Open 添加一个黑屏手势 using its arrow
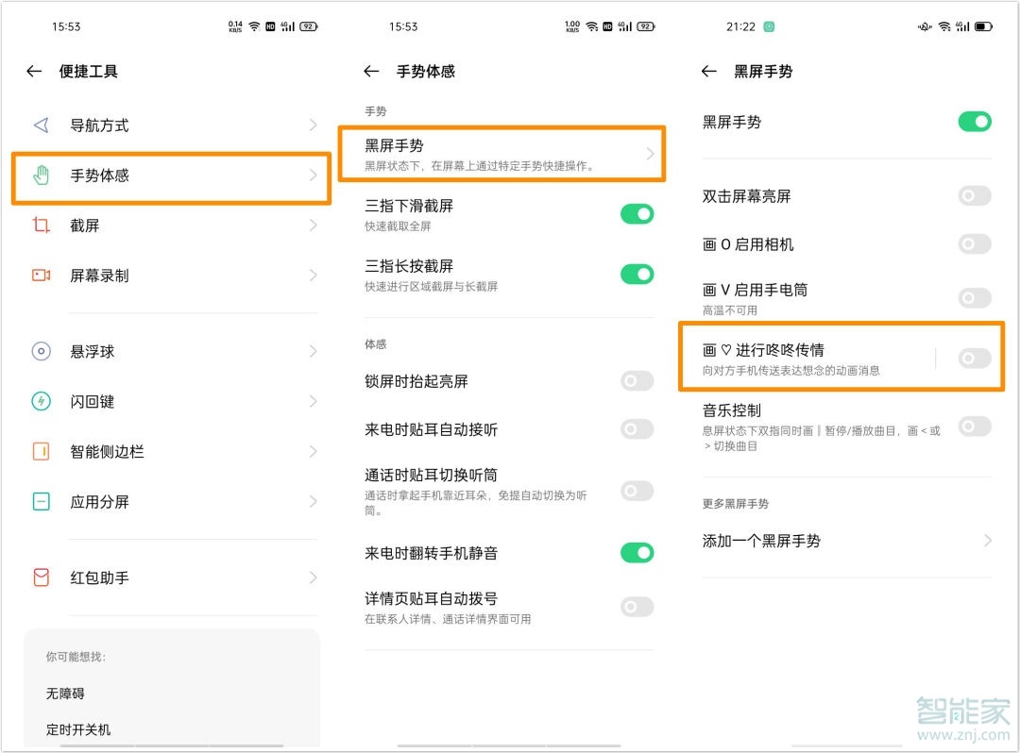Image resolution: width=1020 pixels, height=753 pixels. [988, 541]
